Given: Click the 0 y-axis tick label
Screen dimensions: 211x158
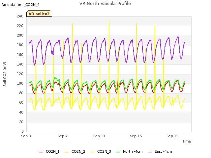Looking at the screenshot, I should (x=22, y=131).
